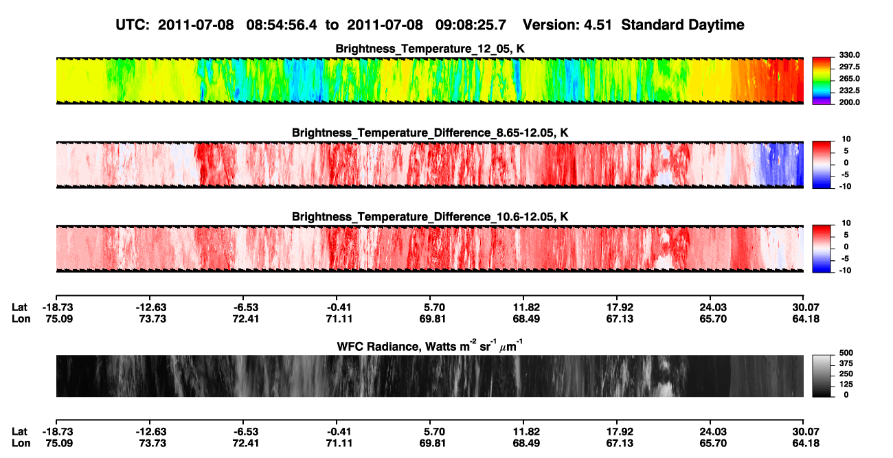Click the 8.65-12.05 temperature difference image strip
This screenshot has width=893, height=458.
[x=429, y=165]
